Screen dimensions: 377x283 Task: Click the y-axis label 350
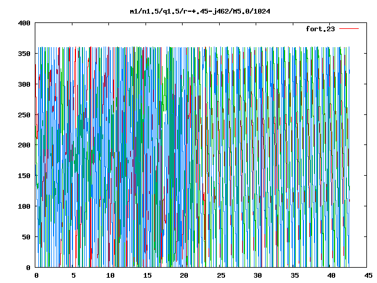click(24, 54)
